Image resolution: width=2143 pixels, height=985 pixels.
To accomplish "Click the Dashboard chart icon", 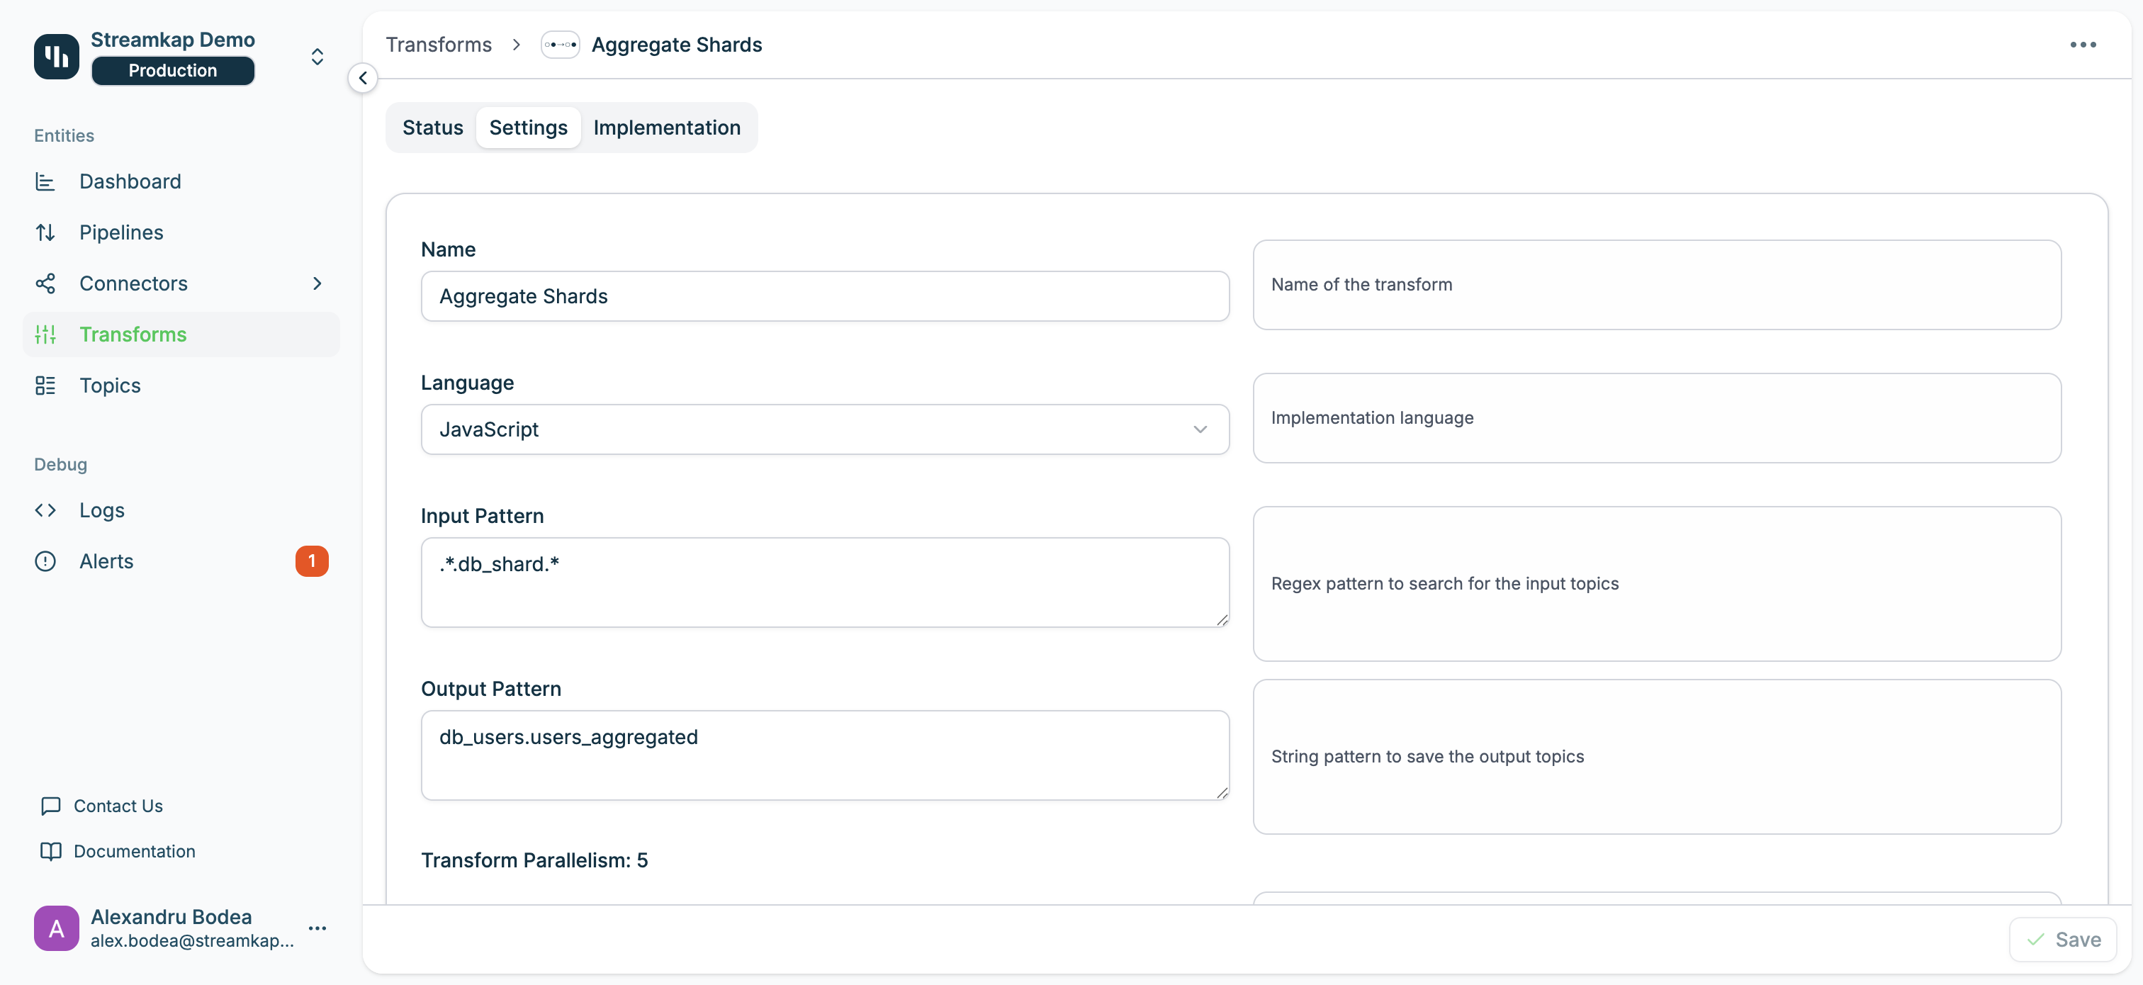I will pyautogui.click(x=45, y=181).
